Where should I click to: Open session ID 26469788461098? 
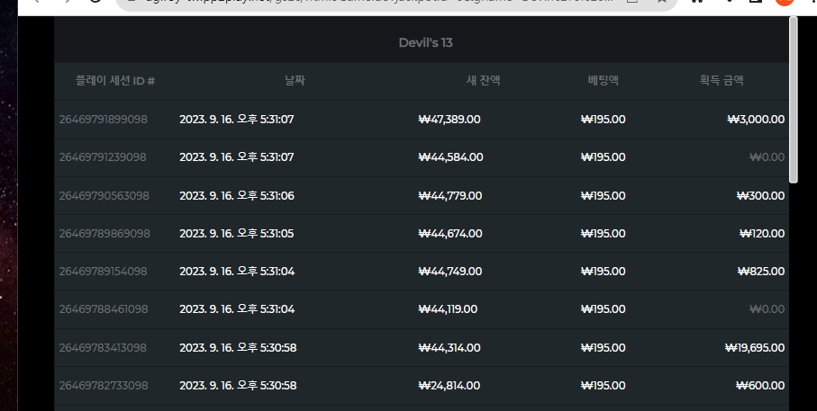tap(104, 309)
